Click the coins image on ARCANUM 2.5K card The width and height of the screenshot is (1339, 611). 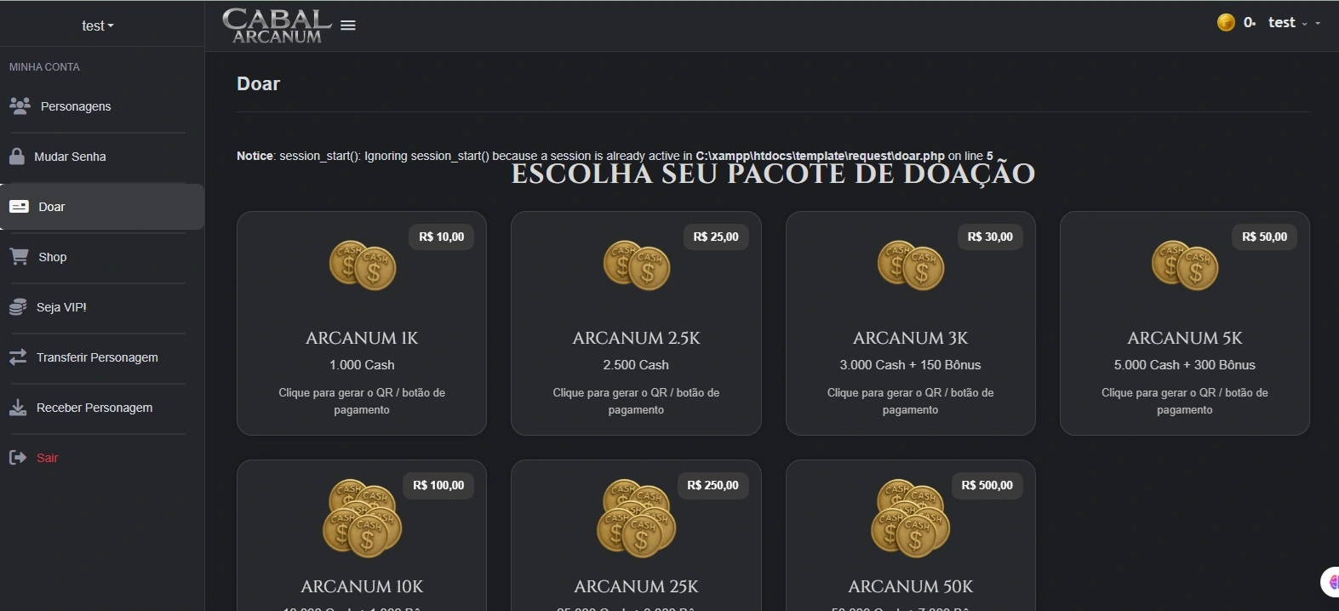(x=637, y=265)
